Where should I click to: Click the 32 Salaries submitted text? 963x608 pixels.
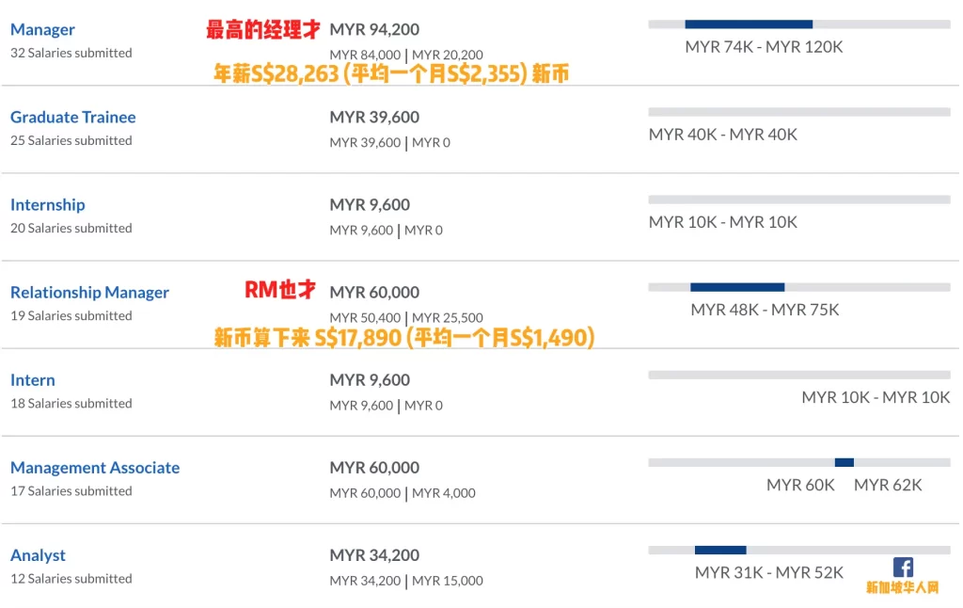click(71, 53)
